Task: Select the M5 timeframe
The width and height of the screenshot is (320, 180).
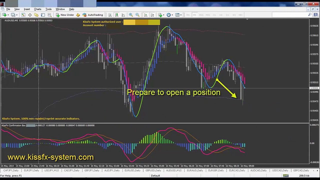Action: point(195,15)
